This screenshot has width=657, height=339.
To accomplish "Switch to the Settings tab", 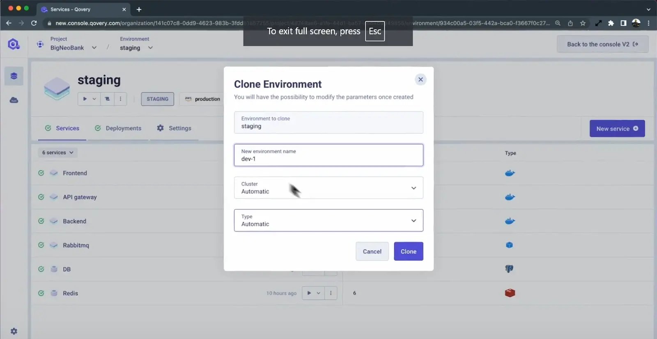I will [x=174, y=128].
